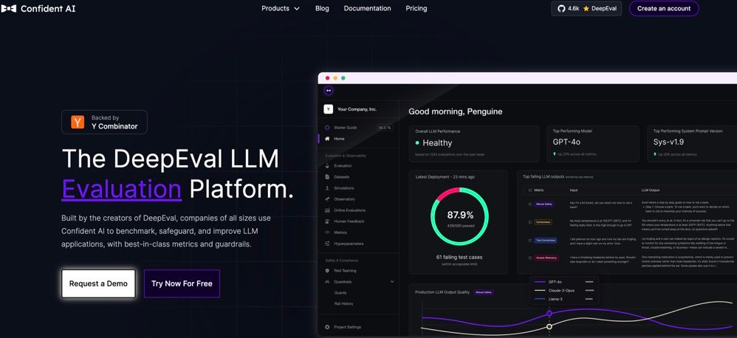Click Create an account button
The image size is (737, 338).
[664, 8]
